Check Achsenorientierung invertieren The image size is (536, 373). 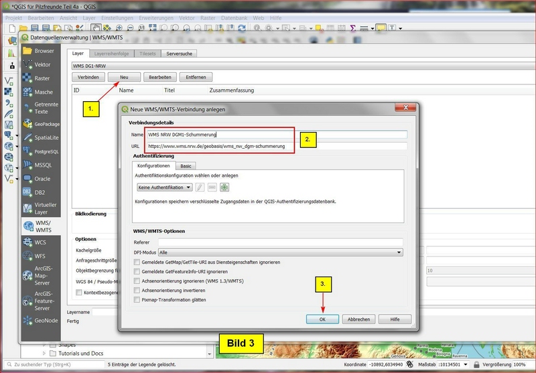[137, 291]
